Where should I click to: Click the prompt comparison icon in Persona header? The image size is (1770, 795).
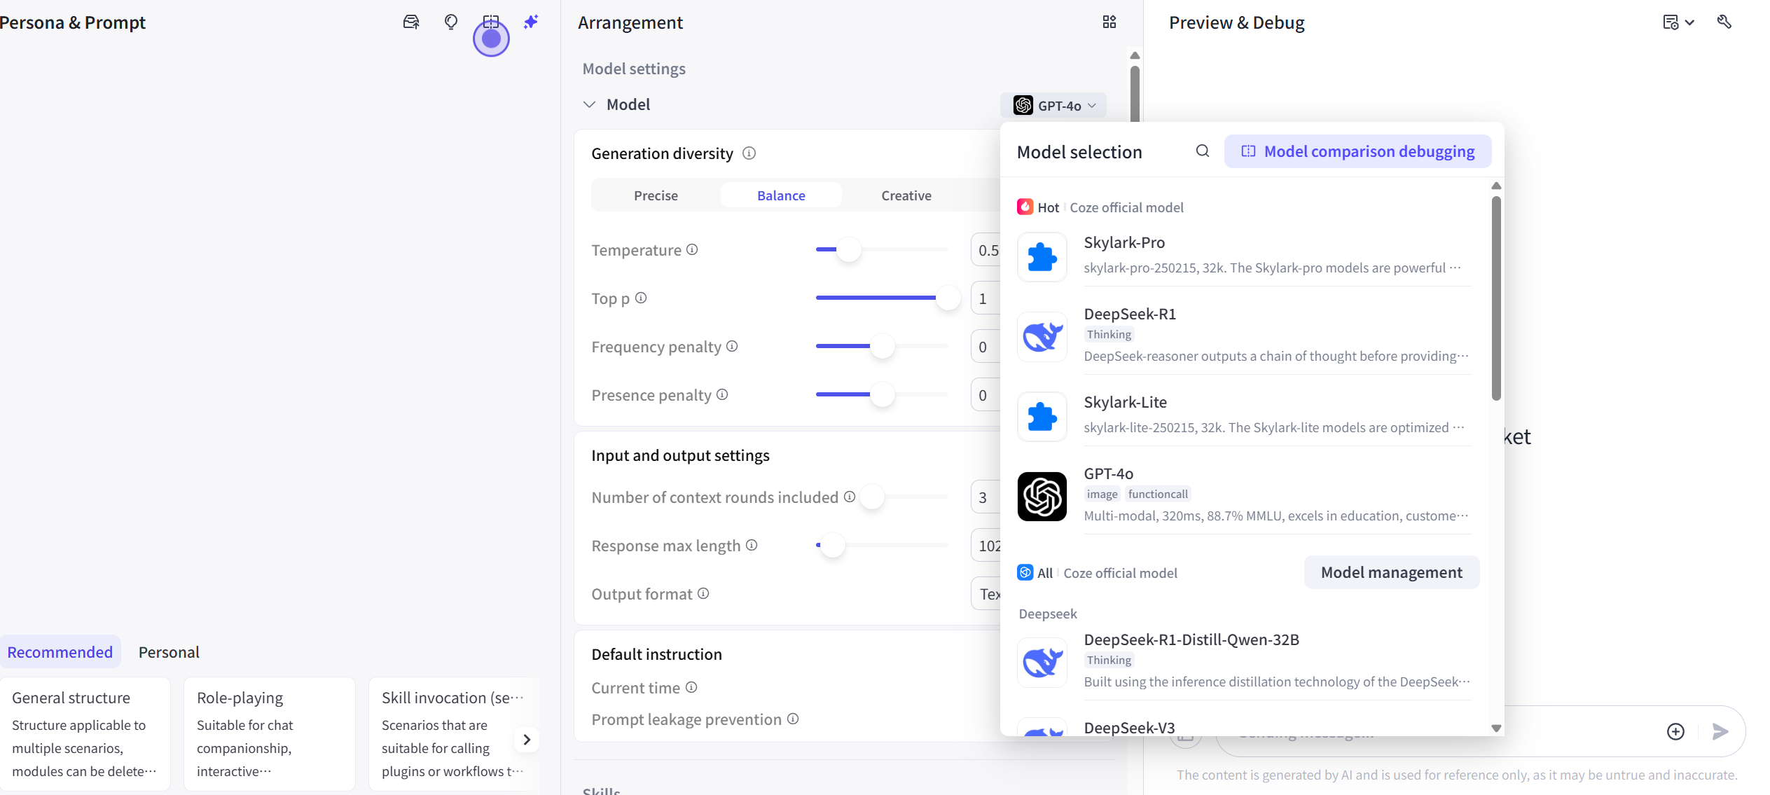tap(491, 22)
